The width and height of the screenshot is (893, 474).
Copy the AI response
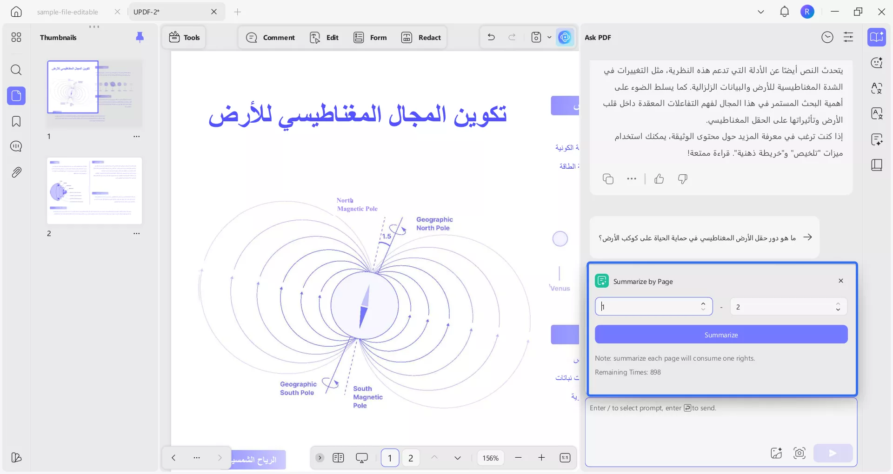[608, 179]
